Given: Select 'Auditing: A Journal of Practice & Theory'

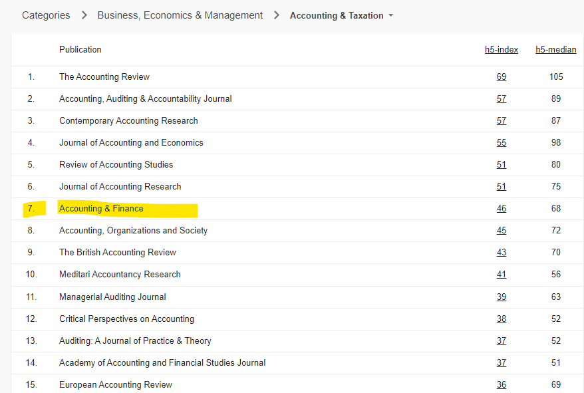Looking at the screenshot, I should (x=135, y=341).
